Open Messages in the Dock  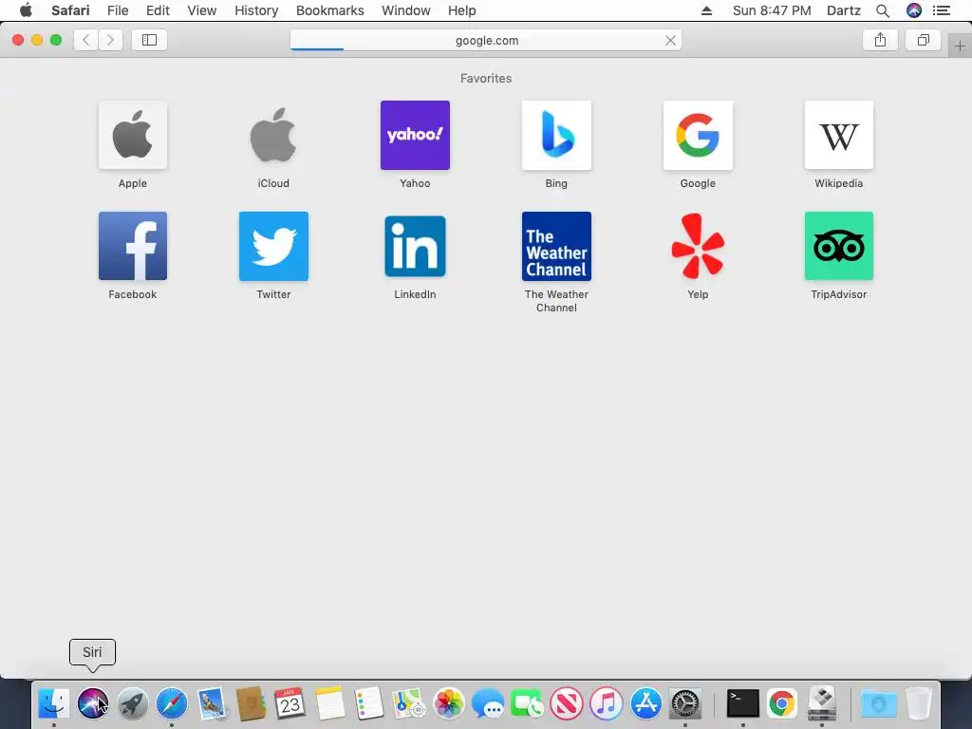point(488,703)
